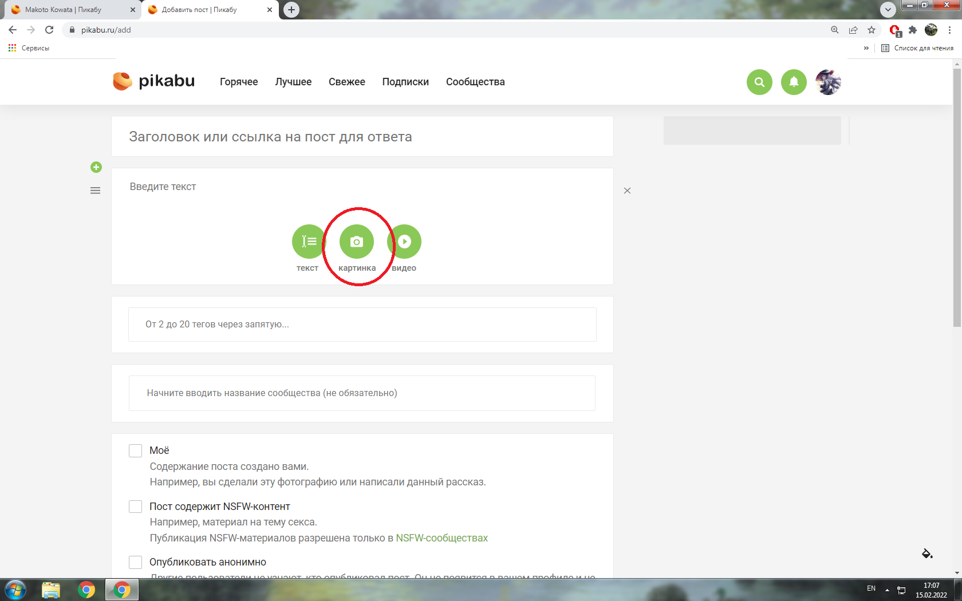Open the Горячее section
The width and height of the screenshot is (962, 601).
(239, 82)
